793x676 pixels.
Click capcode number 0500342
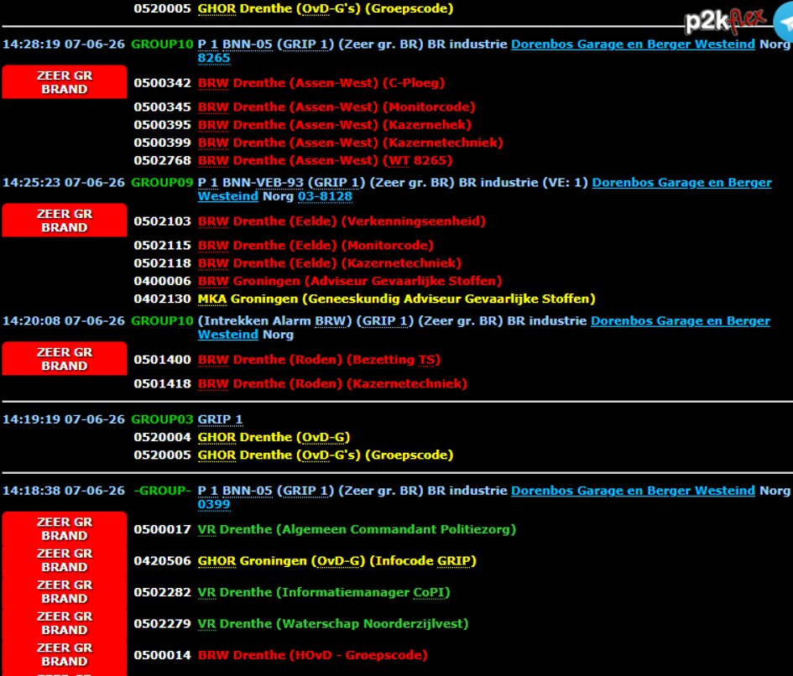click(162, 83)
